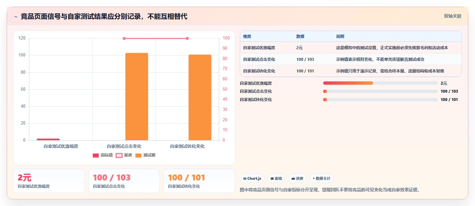The image size is (475, 206).
Task: Click the x-axis label 自家测试转化变化
Action: click(187, 146)
